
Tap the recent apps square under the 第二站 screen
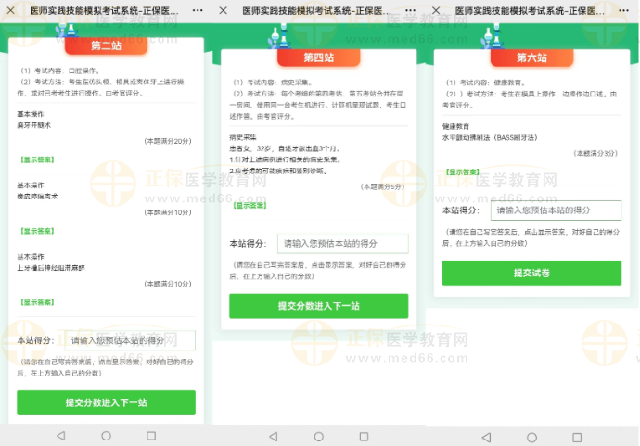click(151, 435)
